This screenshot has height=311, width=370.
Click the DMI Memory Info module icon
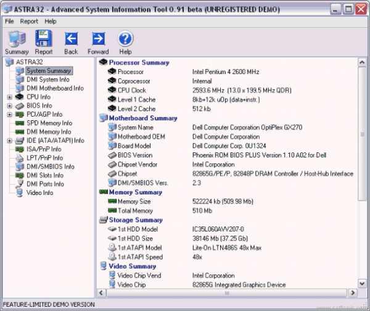[x=20, y=132]
